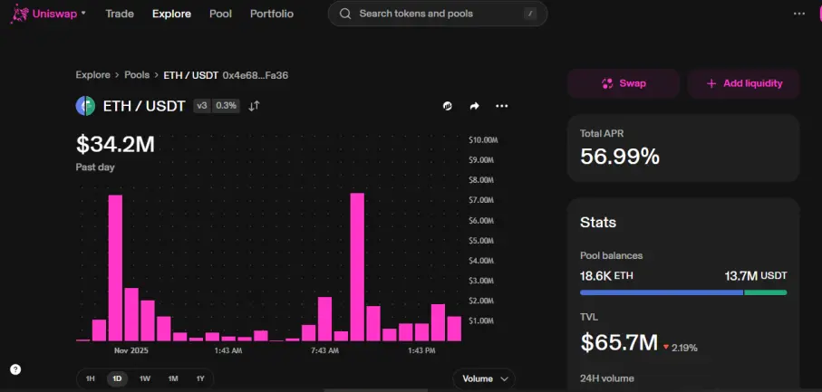Click the green USDT pool balance bar
Viewport: 822px width, 392px height.
point(766,292)
